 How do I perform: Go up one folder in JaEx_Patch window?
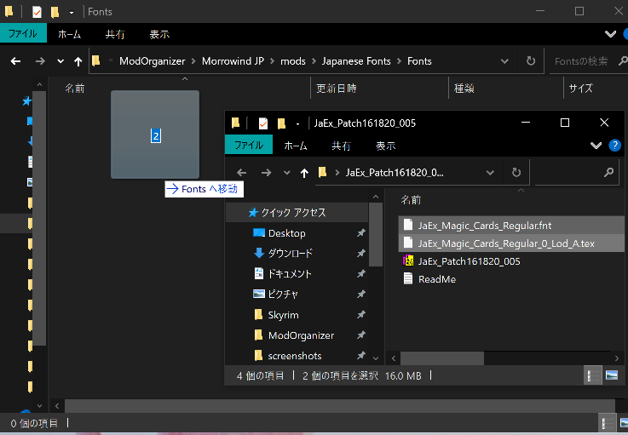305,173
